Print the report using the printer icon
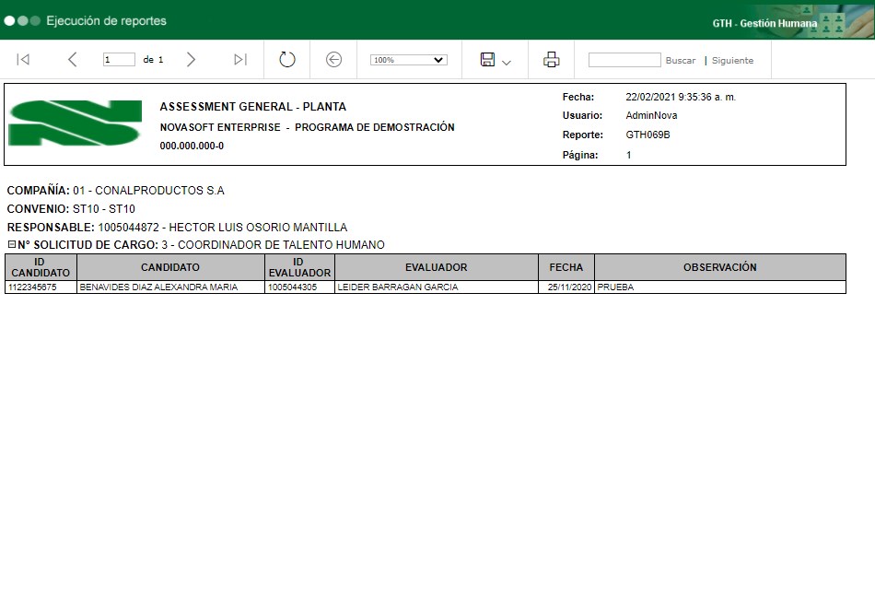This screenshot has height=598, width=875. [552, 60]
